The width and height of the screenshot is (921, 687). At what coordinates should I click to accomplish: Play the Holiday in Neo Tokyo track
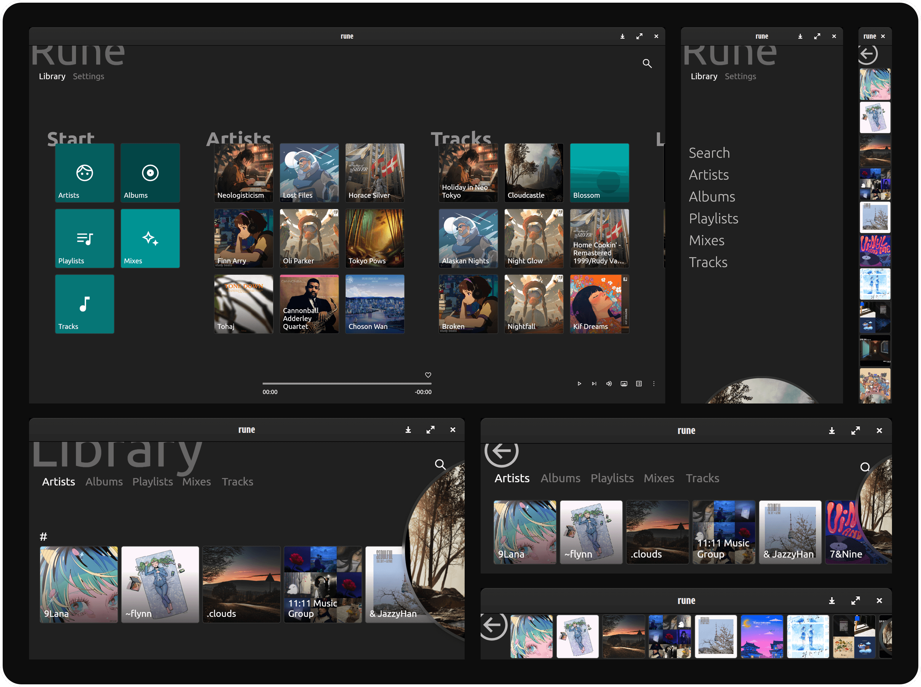(469, 173)
